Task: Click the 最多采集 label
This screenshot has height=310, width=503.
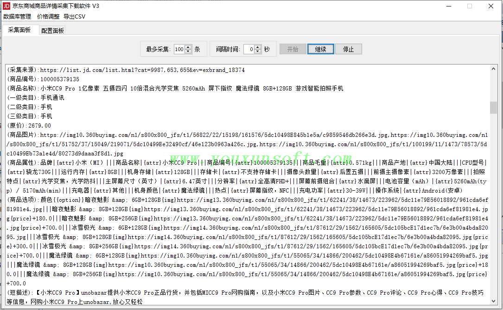Action: click(x=158, y=49)
